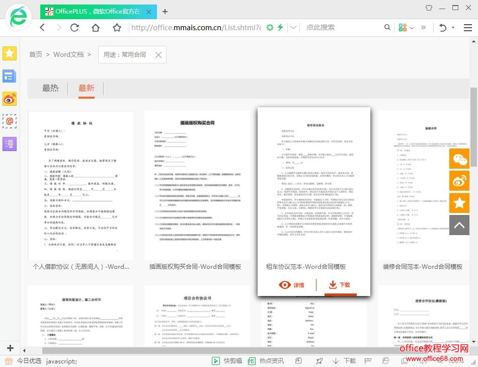Click the rocket accelerator status icon
This screenshot has width=478, height=367.
coord(319,361)
